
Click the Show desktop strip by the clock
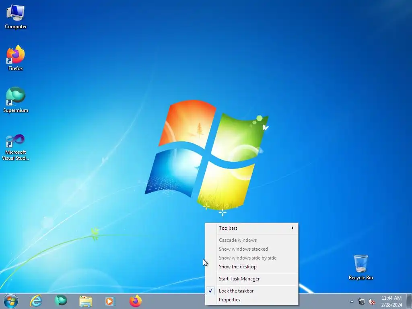[409, 301]
